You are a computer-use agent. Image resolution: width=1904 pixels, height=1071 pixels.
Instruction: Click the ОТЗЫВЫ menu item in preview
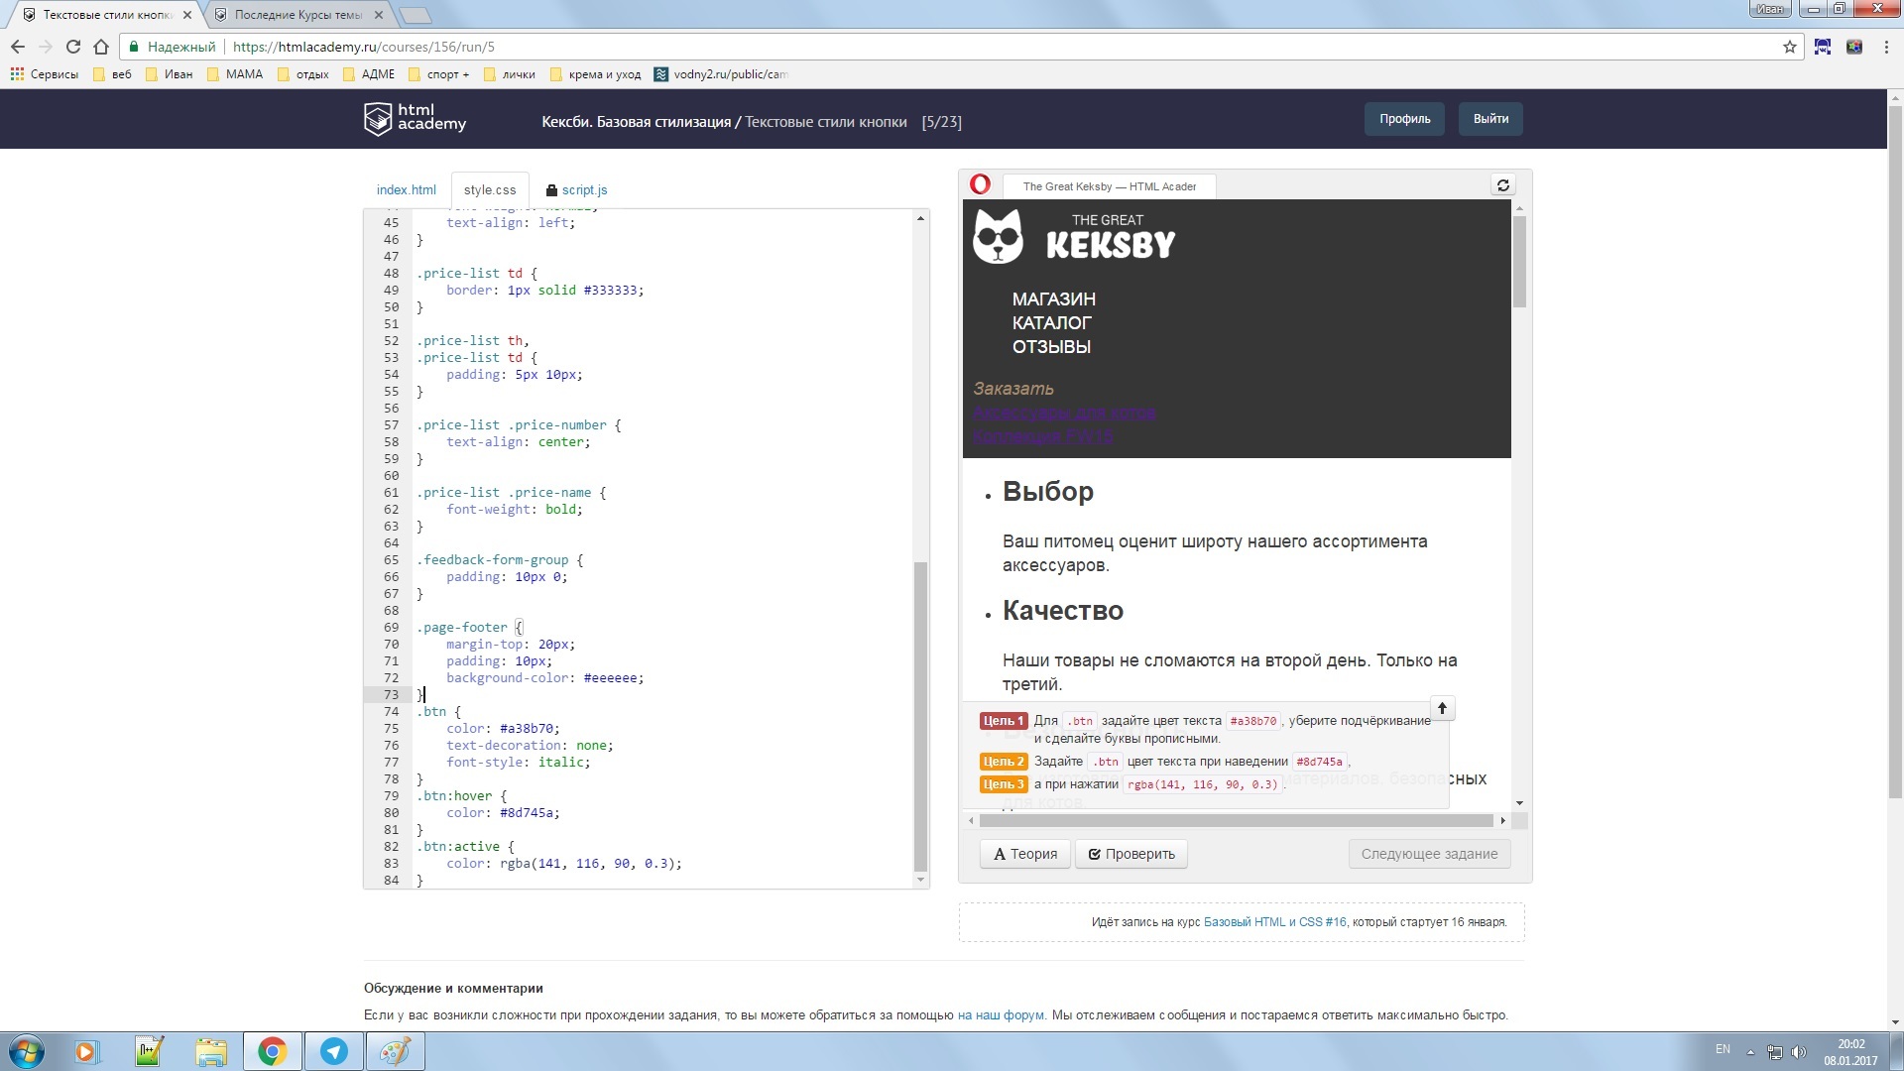click(x=1051, y=347)
